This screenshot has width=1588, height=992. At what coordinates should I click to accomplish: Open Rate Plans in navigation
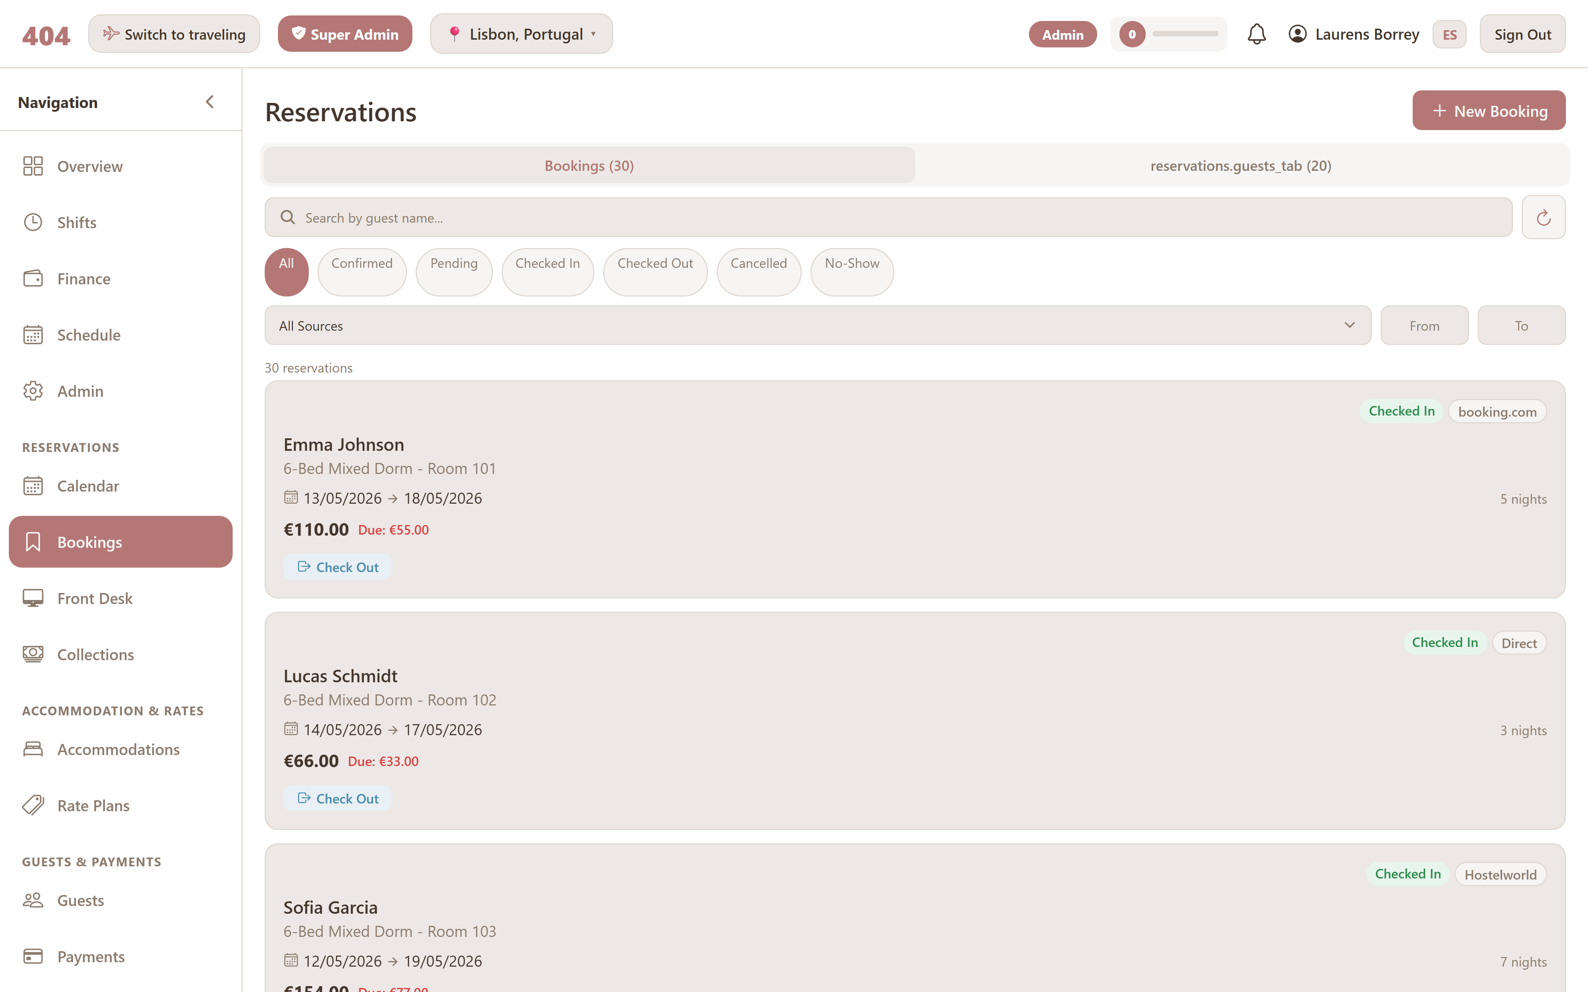click(121, 805)
